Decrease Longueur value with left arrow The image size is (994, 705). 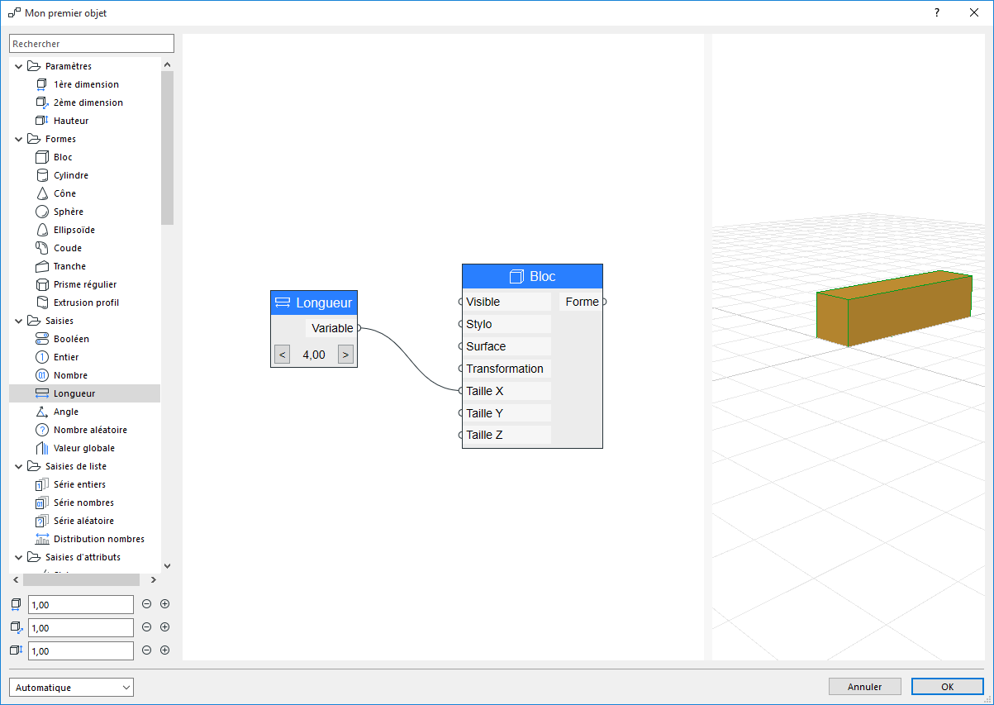tap(283, 355)
